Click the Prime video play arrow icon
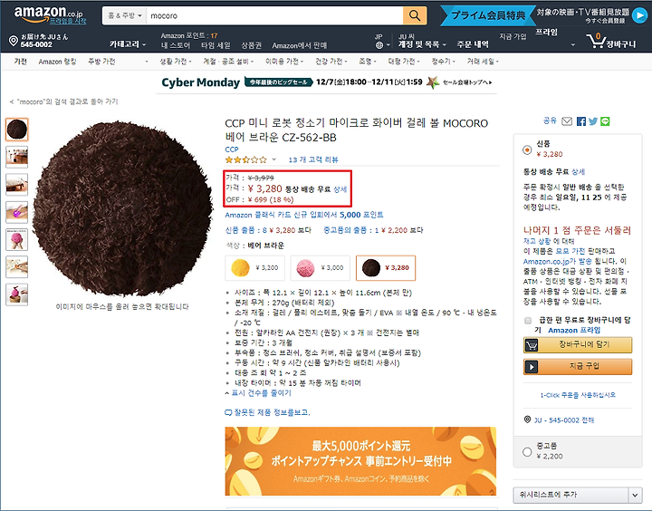Image resolution: width=652 pixels, height=511 pixels. point(639,15)
